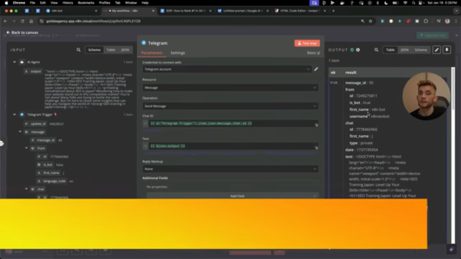461x259 pixels.
Task: Click the Test step button
Action: tap(307, 43)
